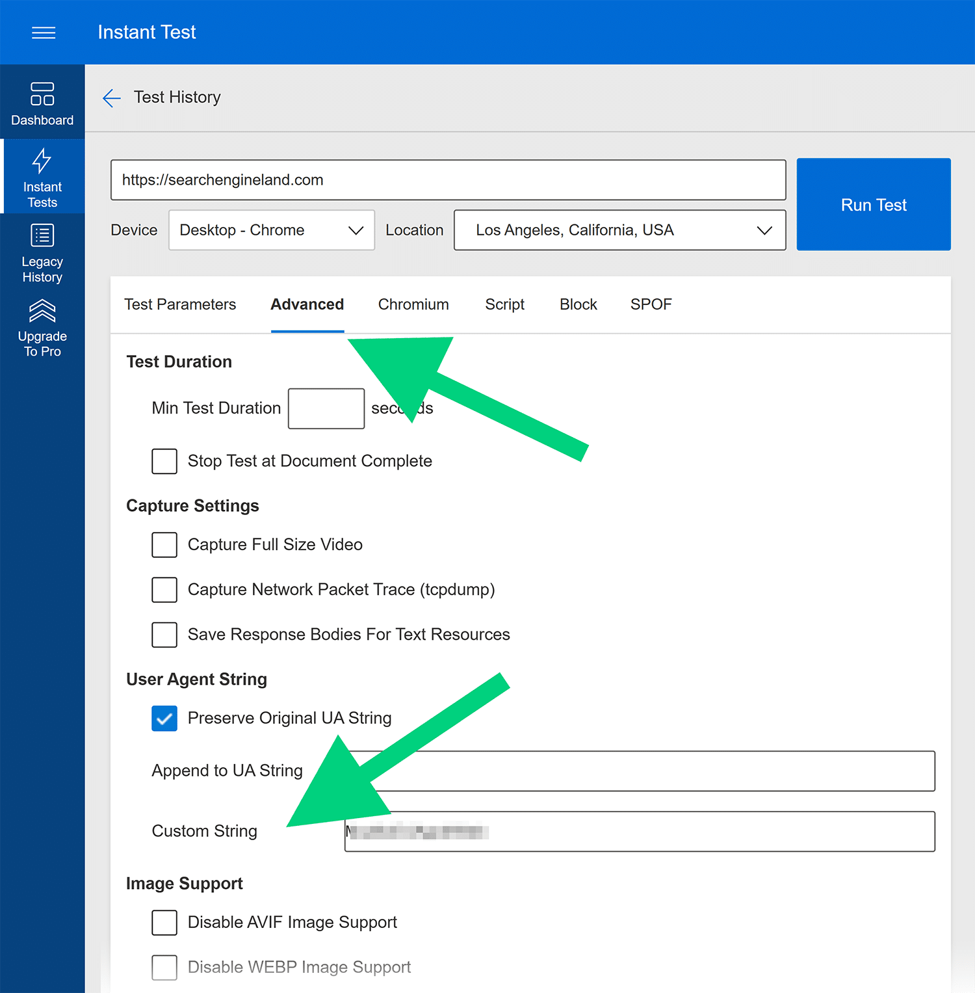Click the Image Support heading

(185, 884)
